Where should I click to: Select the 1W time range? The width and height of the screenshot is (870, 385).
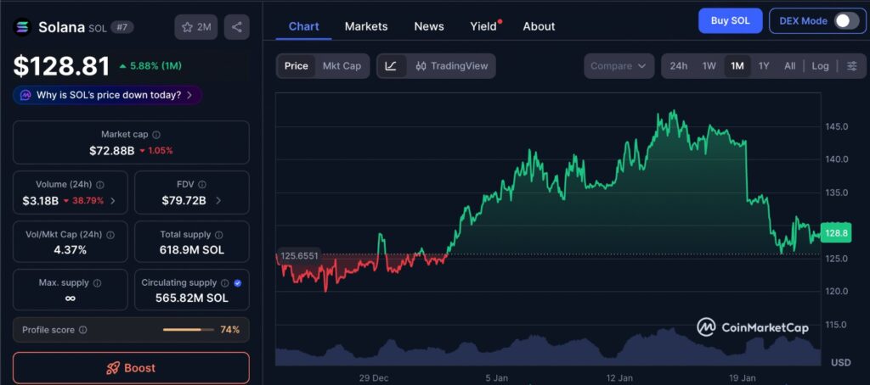pos(709,66)
